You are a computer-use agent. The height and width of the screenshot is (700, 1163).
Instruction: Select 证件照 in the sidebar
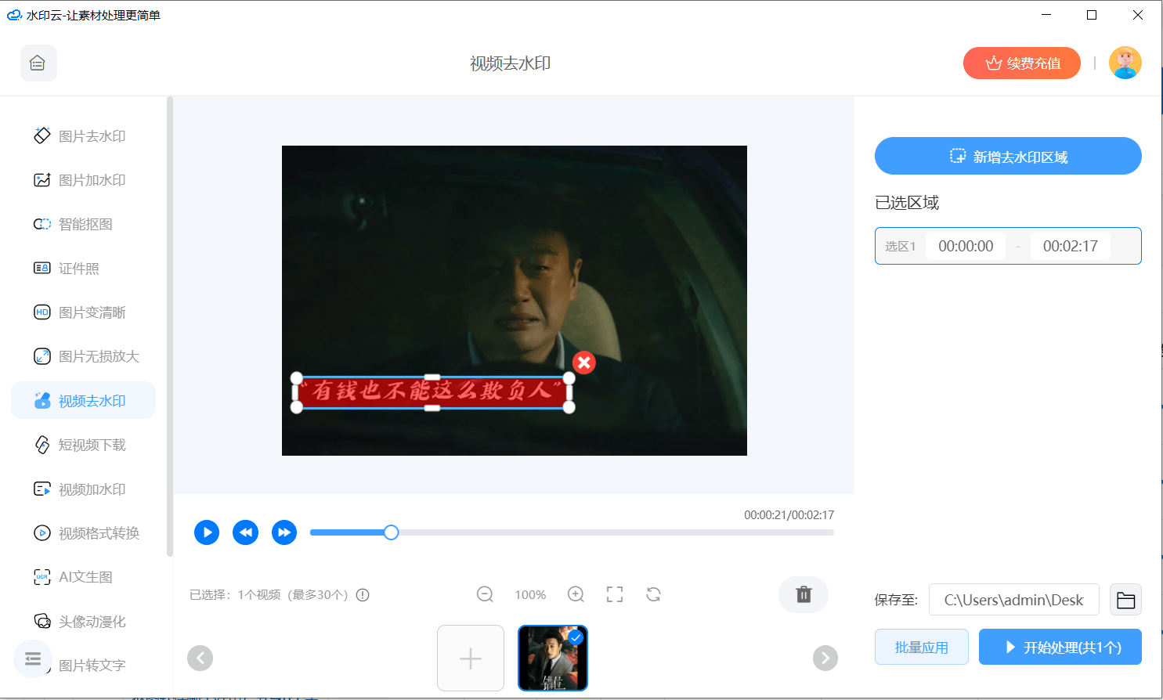[83, 269]
